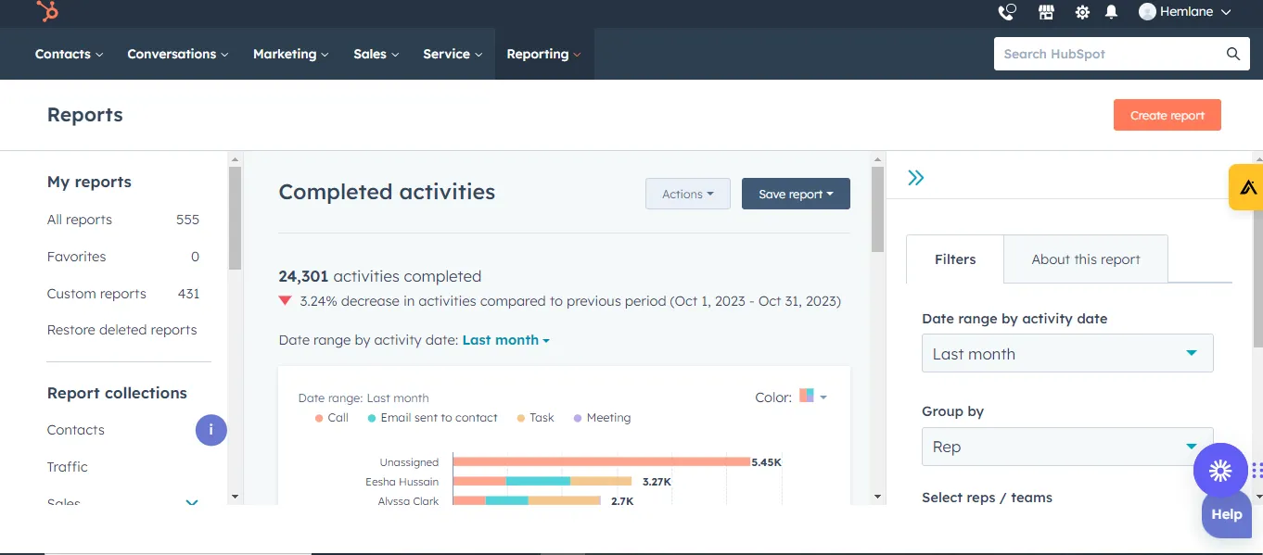
Task: Toggle the Meeting legend series
Action: [x=602, y=418]
